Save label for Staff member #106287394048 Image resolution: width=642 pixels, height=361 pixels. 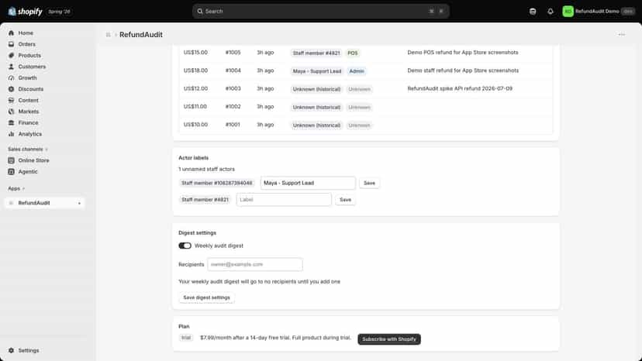pos(369,183)
